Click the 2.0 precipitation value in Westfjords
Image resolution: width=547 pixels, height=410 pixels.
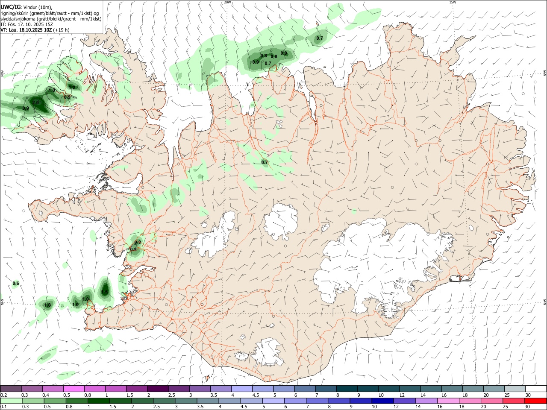point(35,103)
